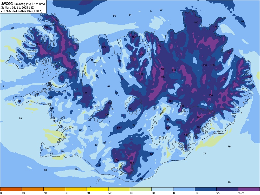The height and width of the screenshot is (195, 260).
Task: Pick the 20–30 amber legend segment
Action: [x=54, y=189]
